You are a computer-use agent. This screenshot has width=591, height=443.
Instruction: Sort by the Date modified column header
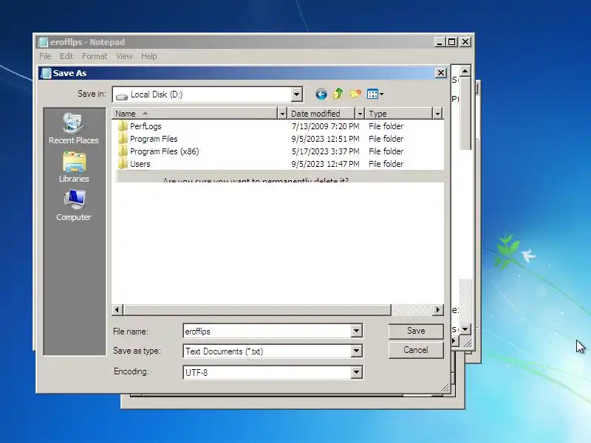[x=321, y=114]
